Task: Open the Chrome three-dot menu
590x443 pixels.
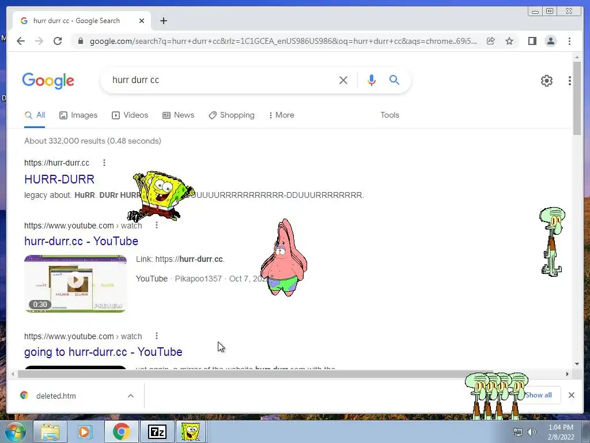Action: point(569,41)
